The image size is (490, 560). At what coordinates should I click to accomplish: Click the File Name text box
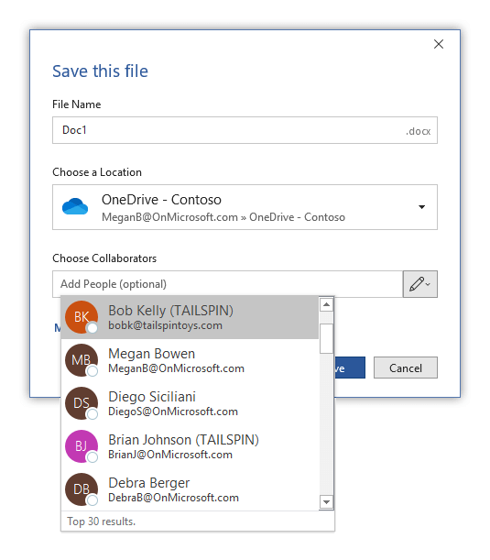coord(245,130)
